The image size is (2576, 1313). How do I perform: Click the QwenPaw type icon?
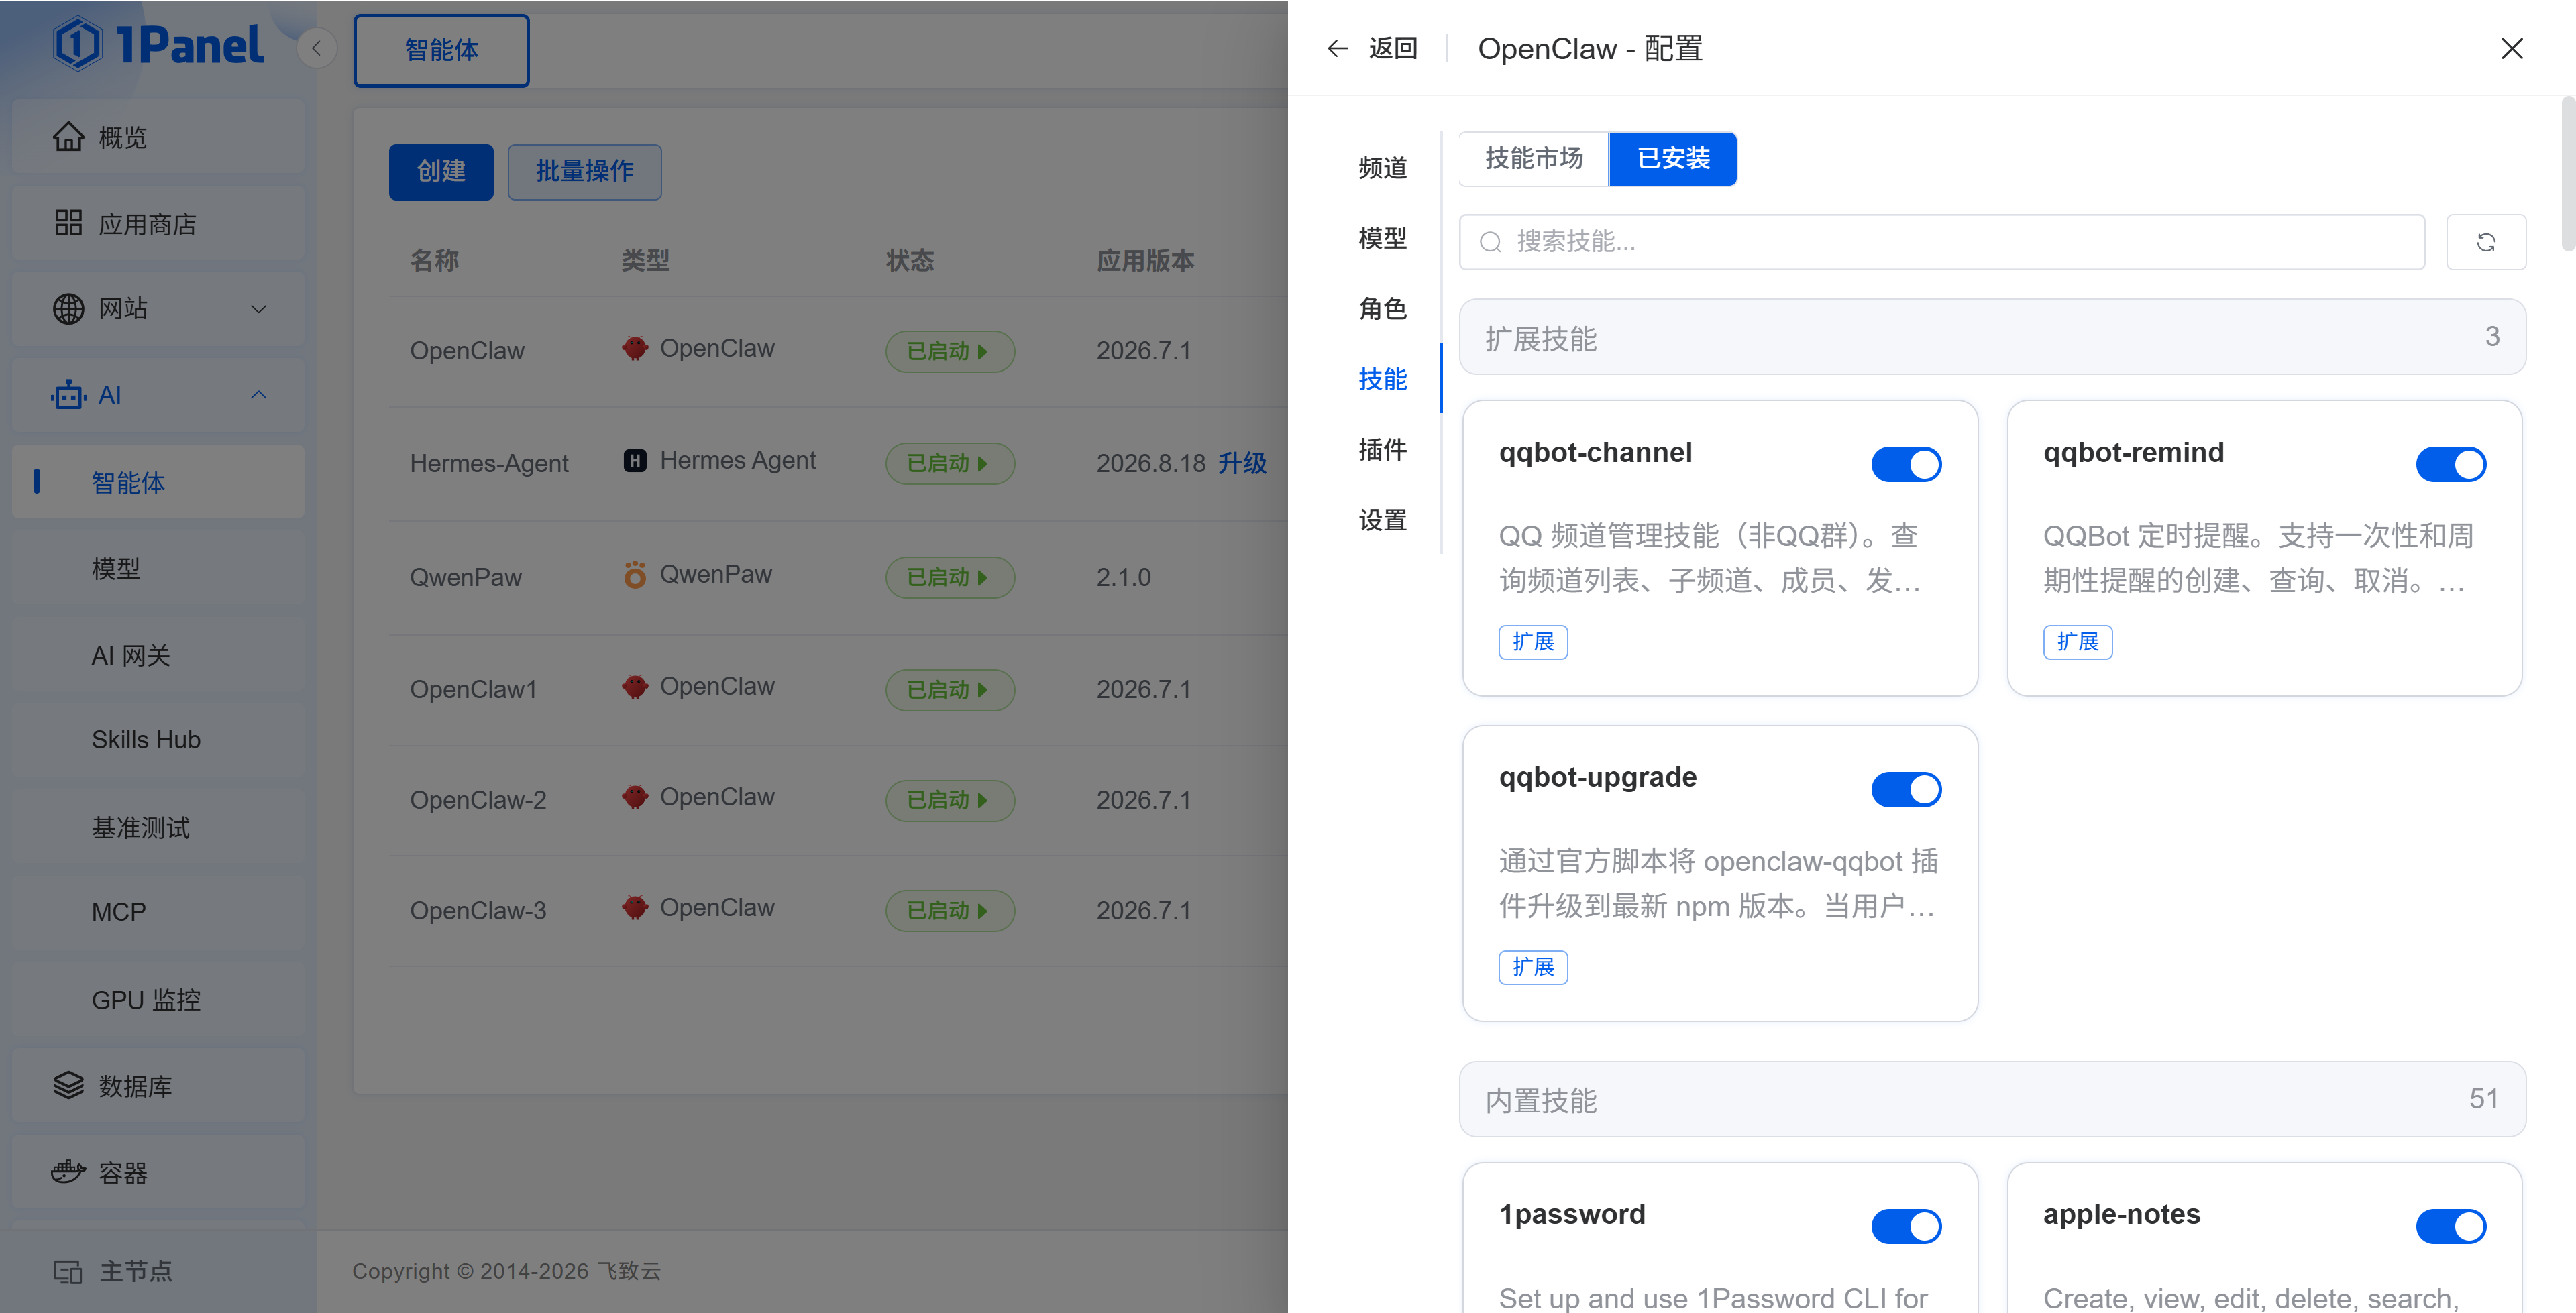(x=634, y=575)
